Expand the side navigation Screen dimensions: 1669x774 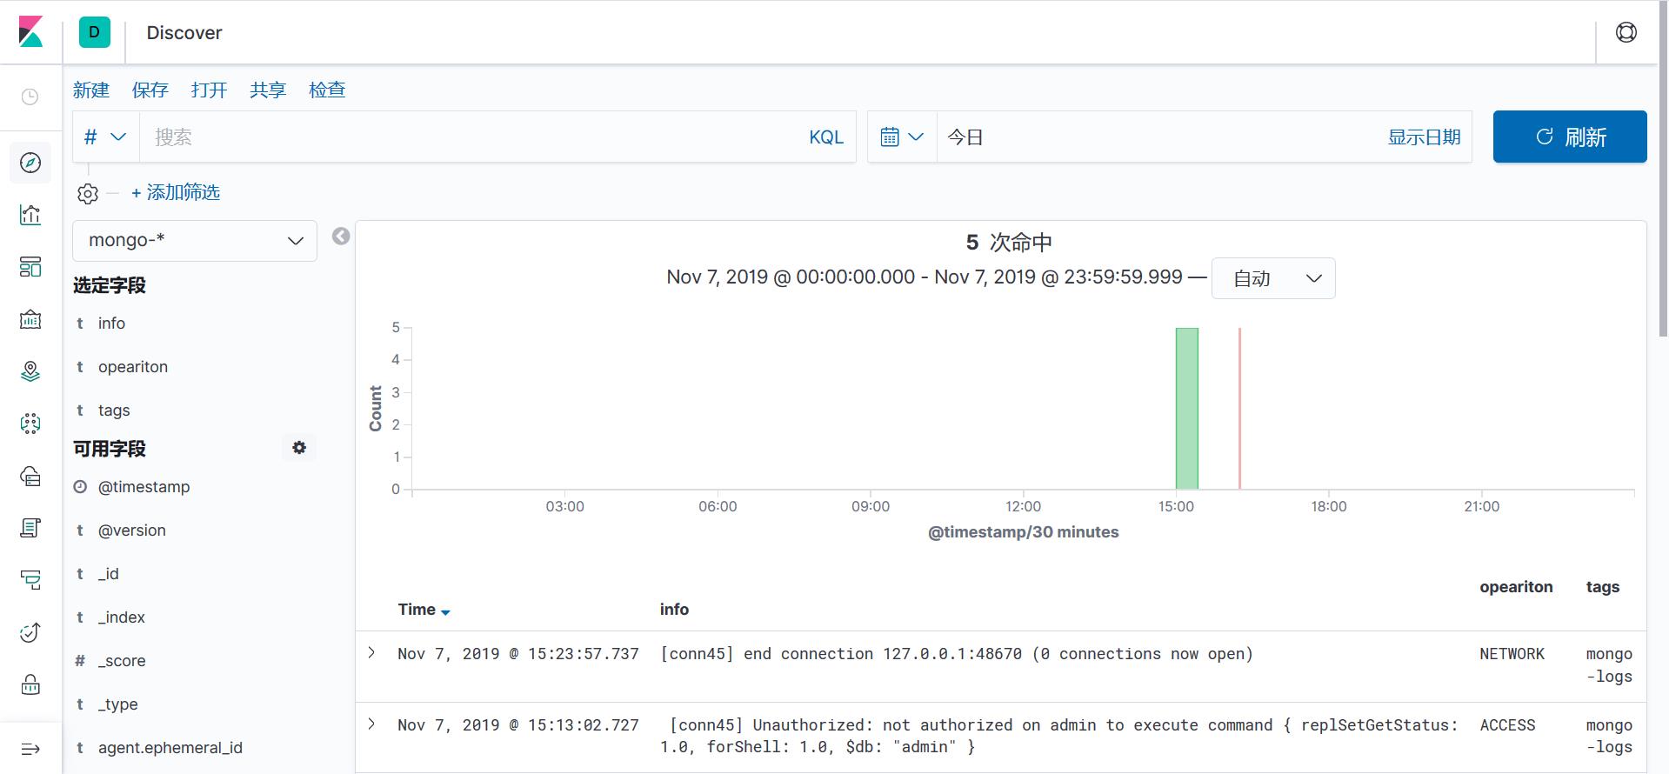(30, 749)
